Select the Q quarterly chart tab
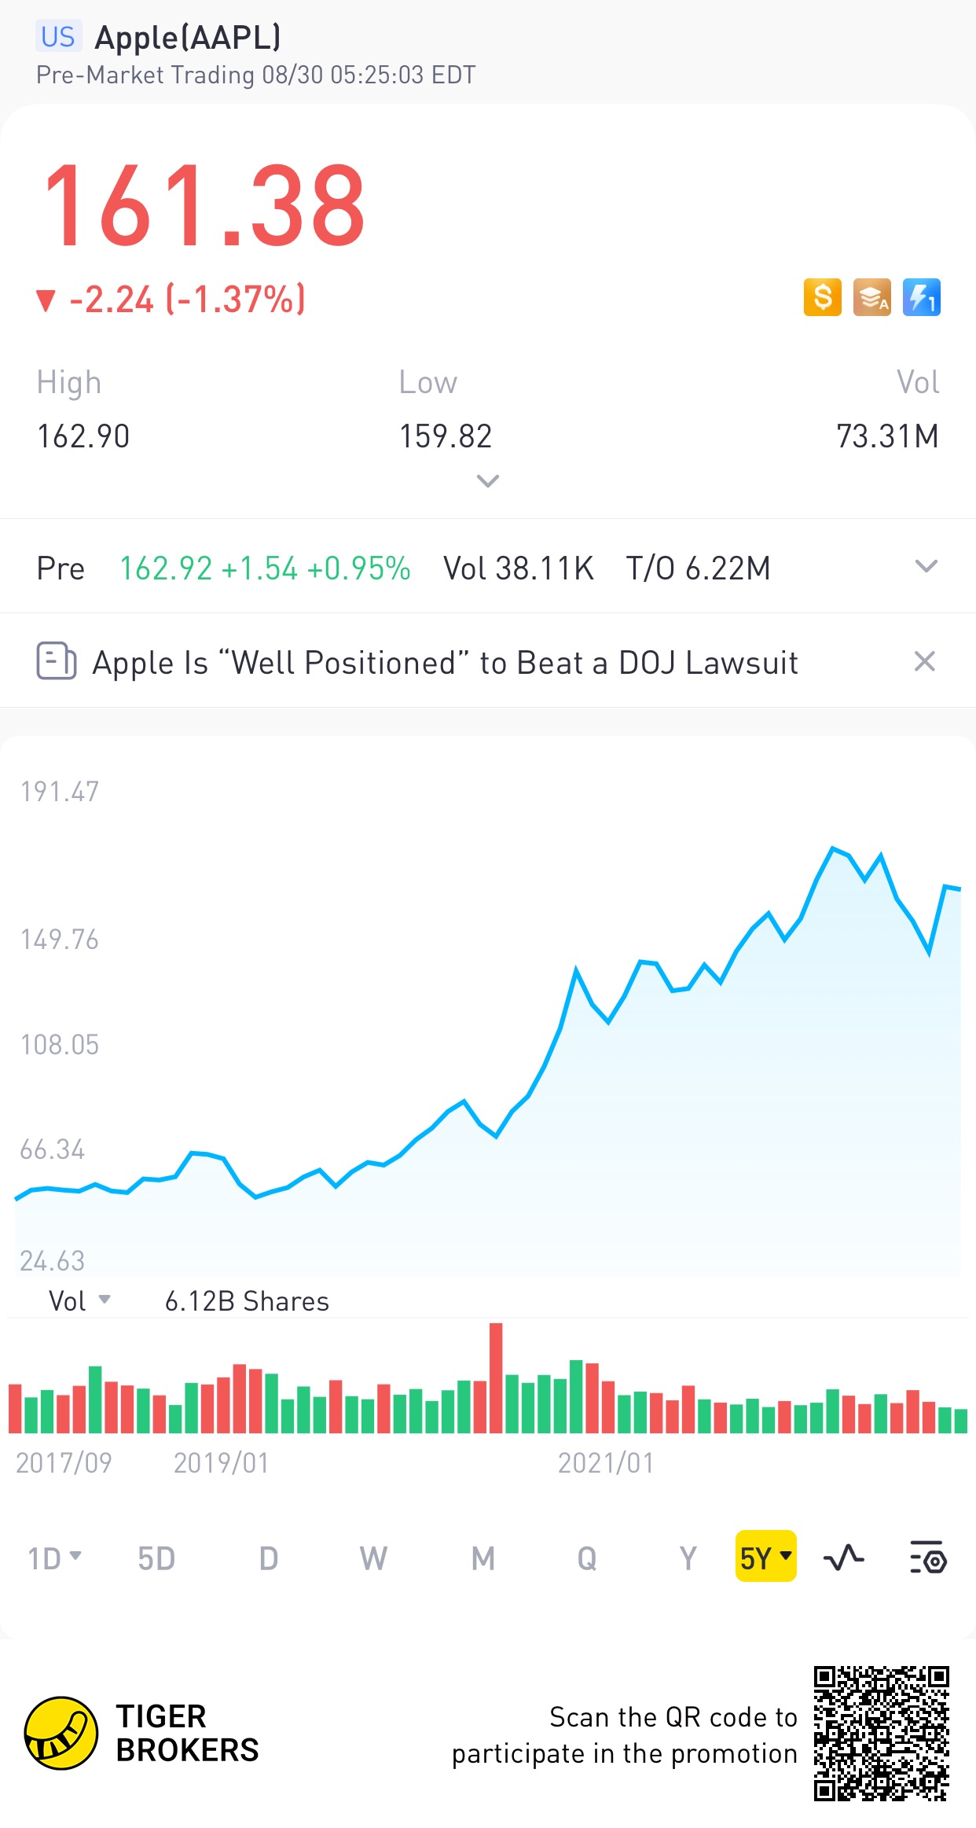This screenshot has height=1828, width=976. click(587, 1558)
